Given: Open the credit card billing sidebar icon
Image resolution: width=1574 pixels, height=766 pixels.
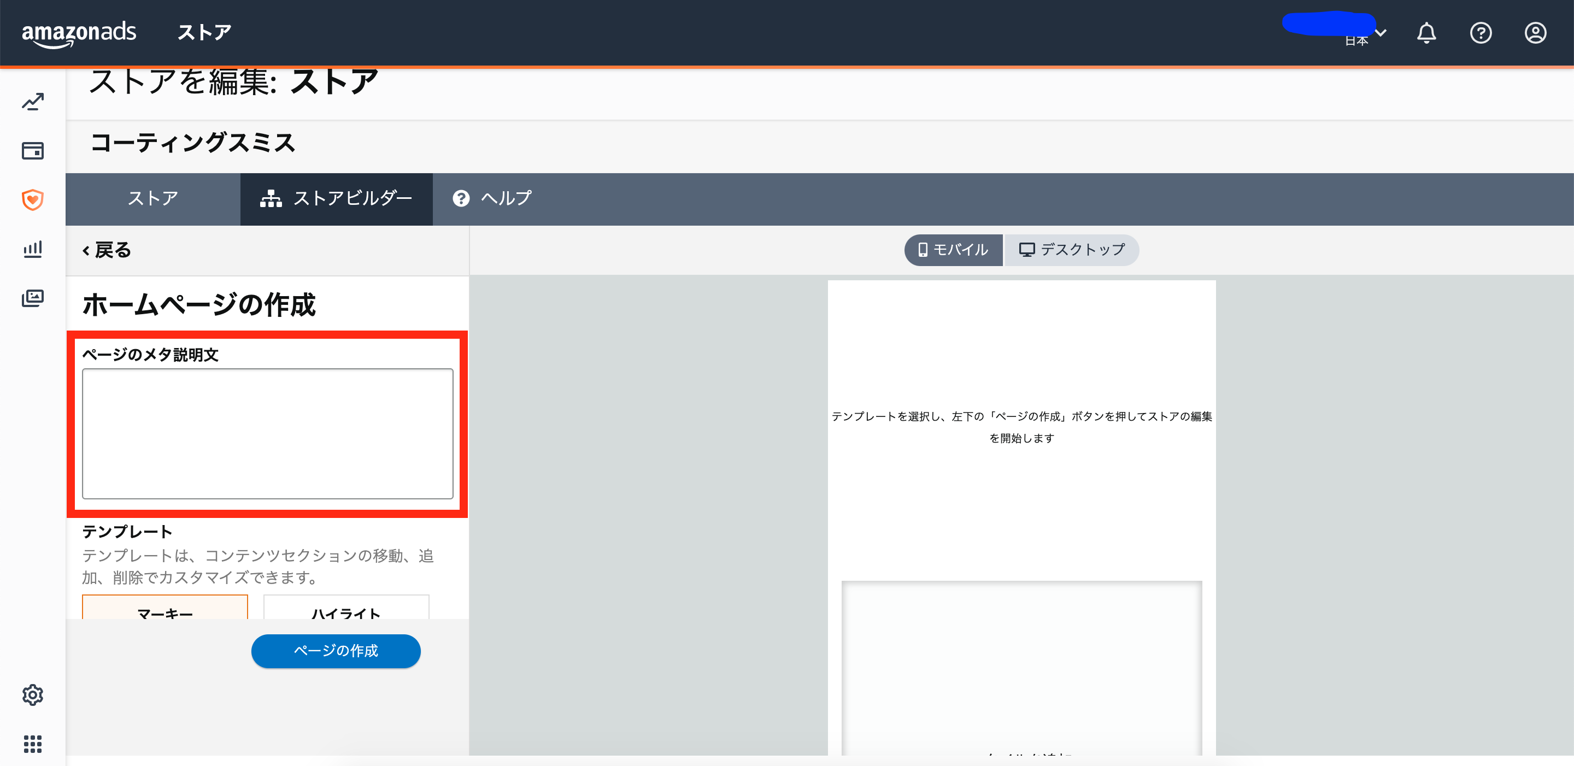Looking at the screenshot, I should [33, 151].
